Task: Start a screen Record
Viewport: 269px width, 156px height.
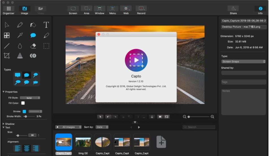Action: point(141,10)
